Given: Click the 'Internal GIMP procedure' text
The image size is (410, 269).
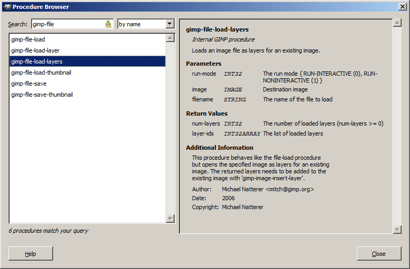Looking at the screenshot, I should [223, 39].
